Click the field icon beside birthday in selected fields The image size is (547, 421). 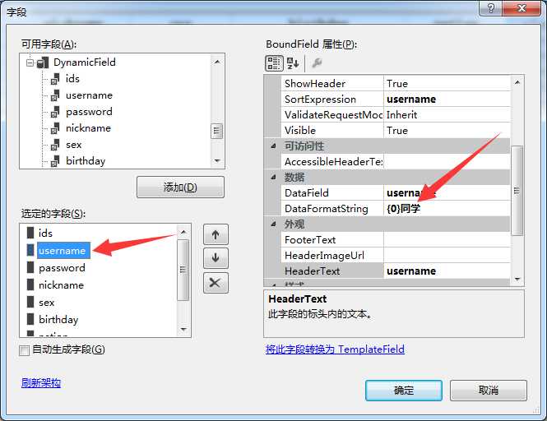pyautogui.click(x=30, y=319)
